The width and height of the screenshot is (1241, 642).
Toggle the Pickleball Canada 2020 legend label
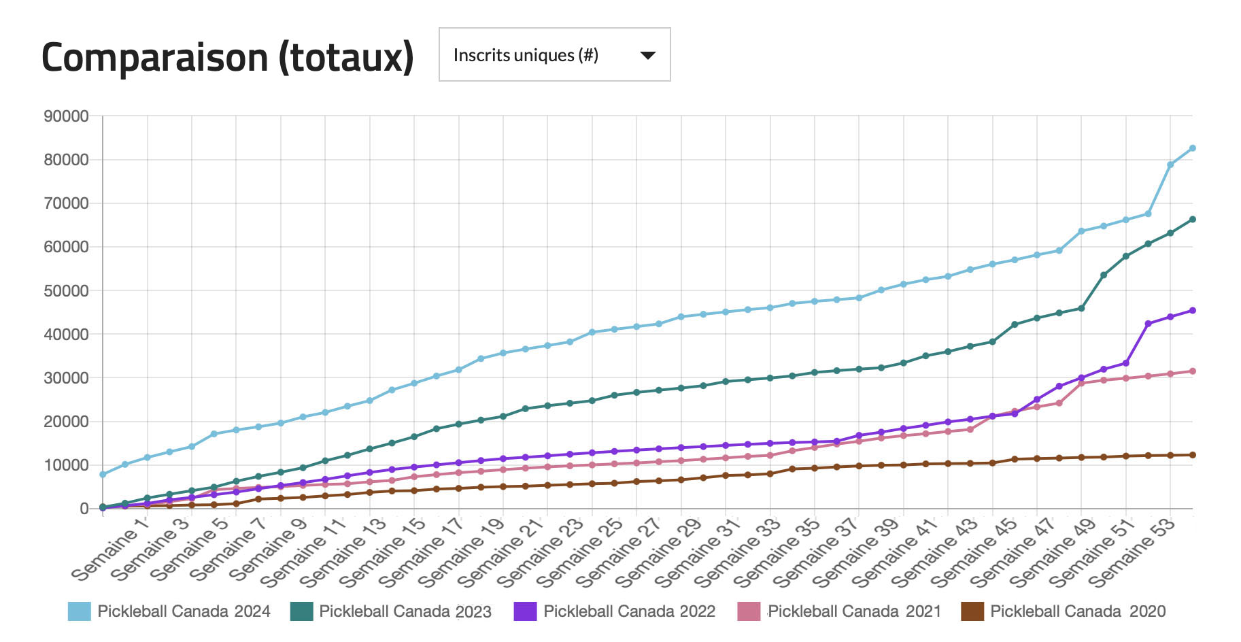pos(1078,611)
